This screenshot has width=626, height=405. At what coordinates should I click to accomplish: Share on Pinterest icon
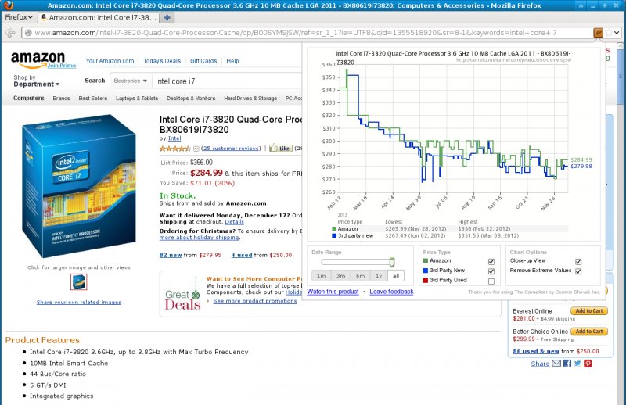point(588,364)
